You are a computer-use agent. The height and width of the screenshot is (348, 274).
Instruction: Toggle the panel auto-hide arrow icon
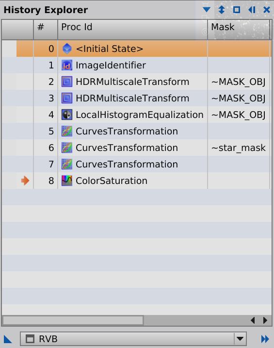click(252, 10)
